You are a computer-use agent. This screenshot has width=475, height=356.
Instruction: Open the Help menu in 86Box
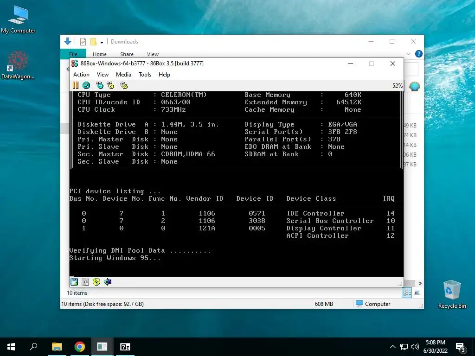[x=164, y=75]
